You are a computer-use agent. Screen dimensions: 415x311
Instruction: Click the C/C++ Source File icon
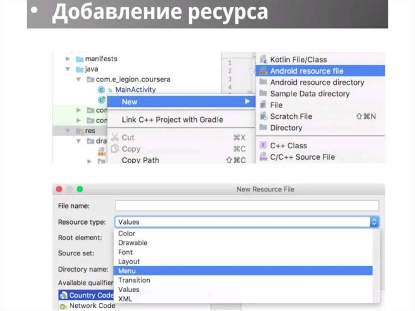[264, 157]
